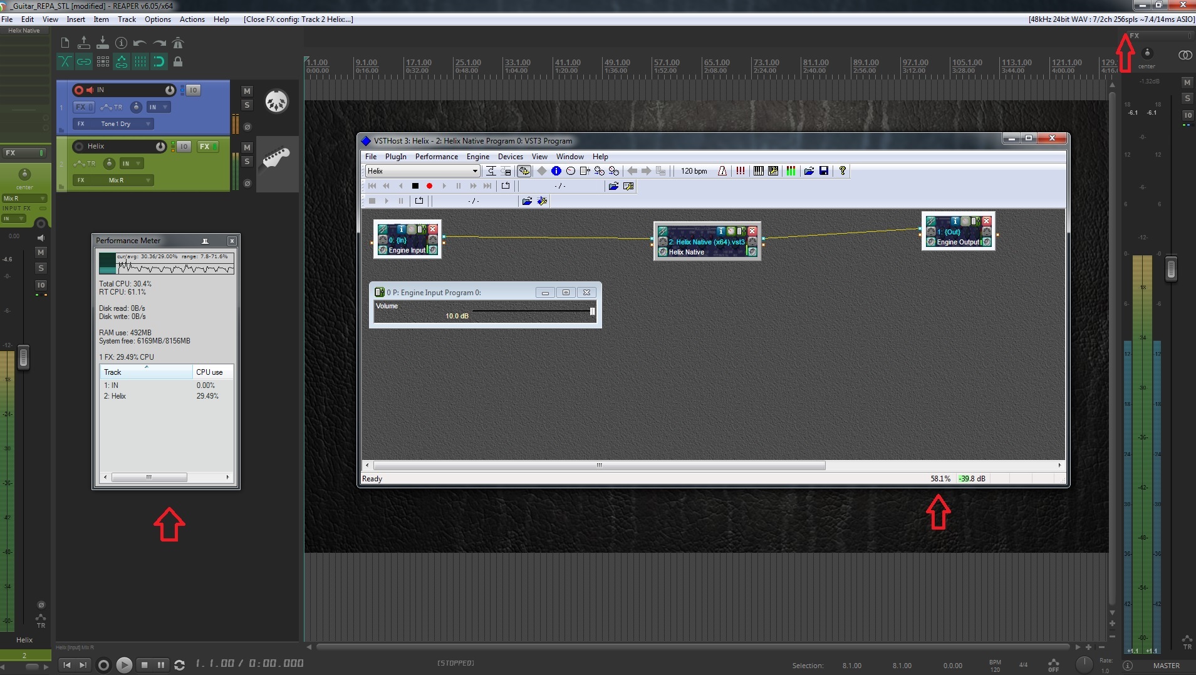
Task: Open green FX button on Helix track
Action: [207, 147]
